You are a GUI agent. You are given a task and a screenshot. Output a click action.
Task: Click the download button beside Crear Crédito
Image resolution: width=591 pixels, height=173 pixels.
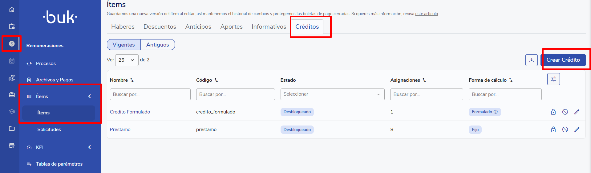531,60
